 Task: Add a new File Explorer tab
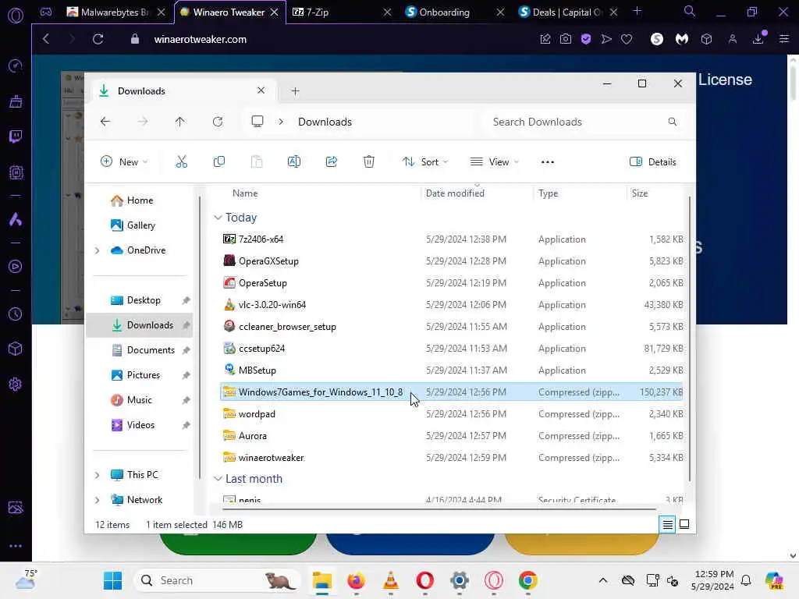(x=295, y=91)
